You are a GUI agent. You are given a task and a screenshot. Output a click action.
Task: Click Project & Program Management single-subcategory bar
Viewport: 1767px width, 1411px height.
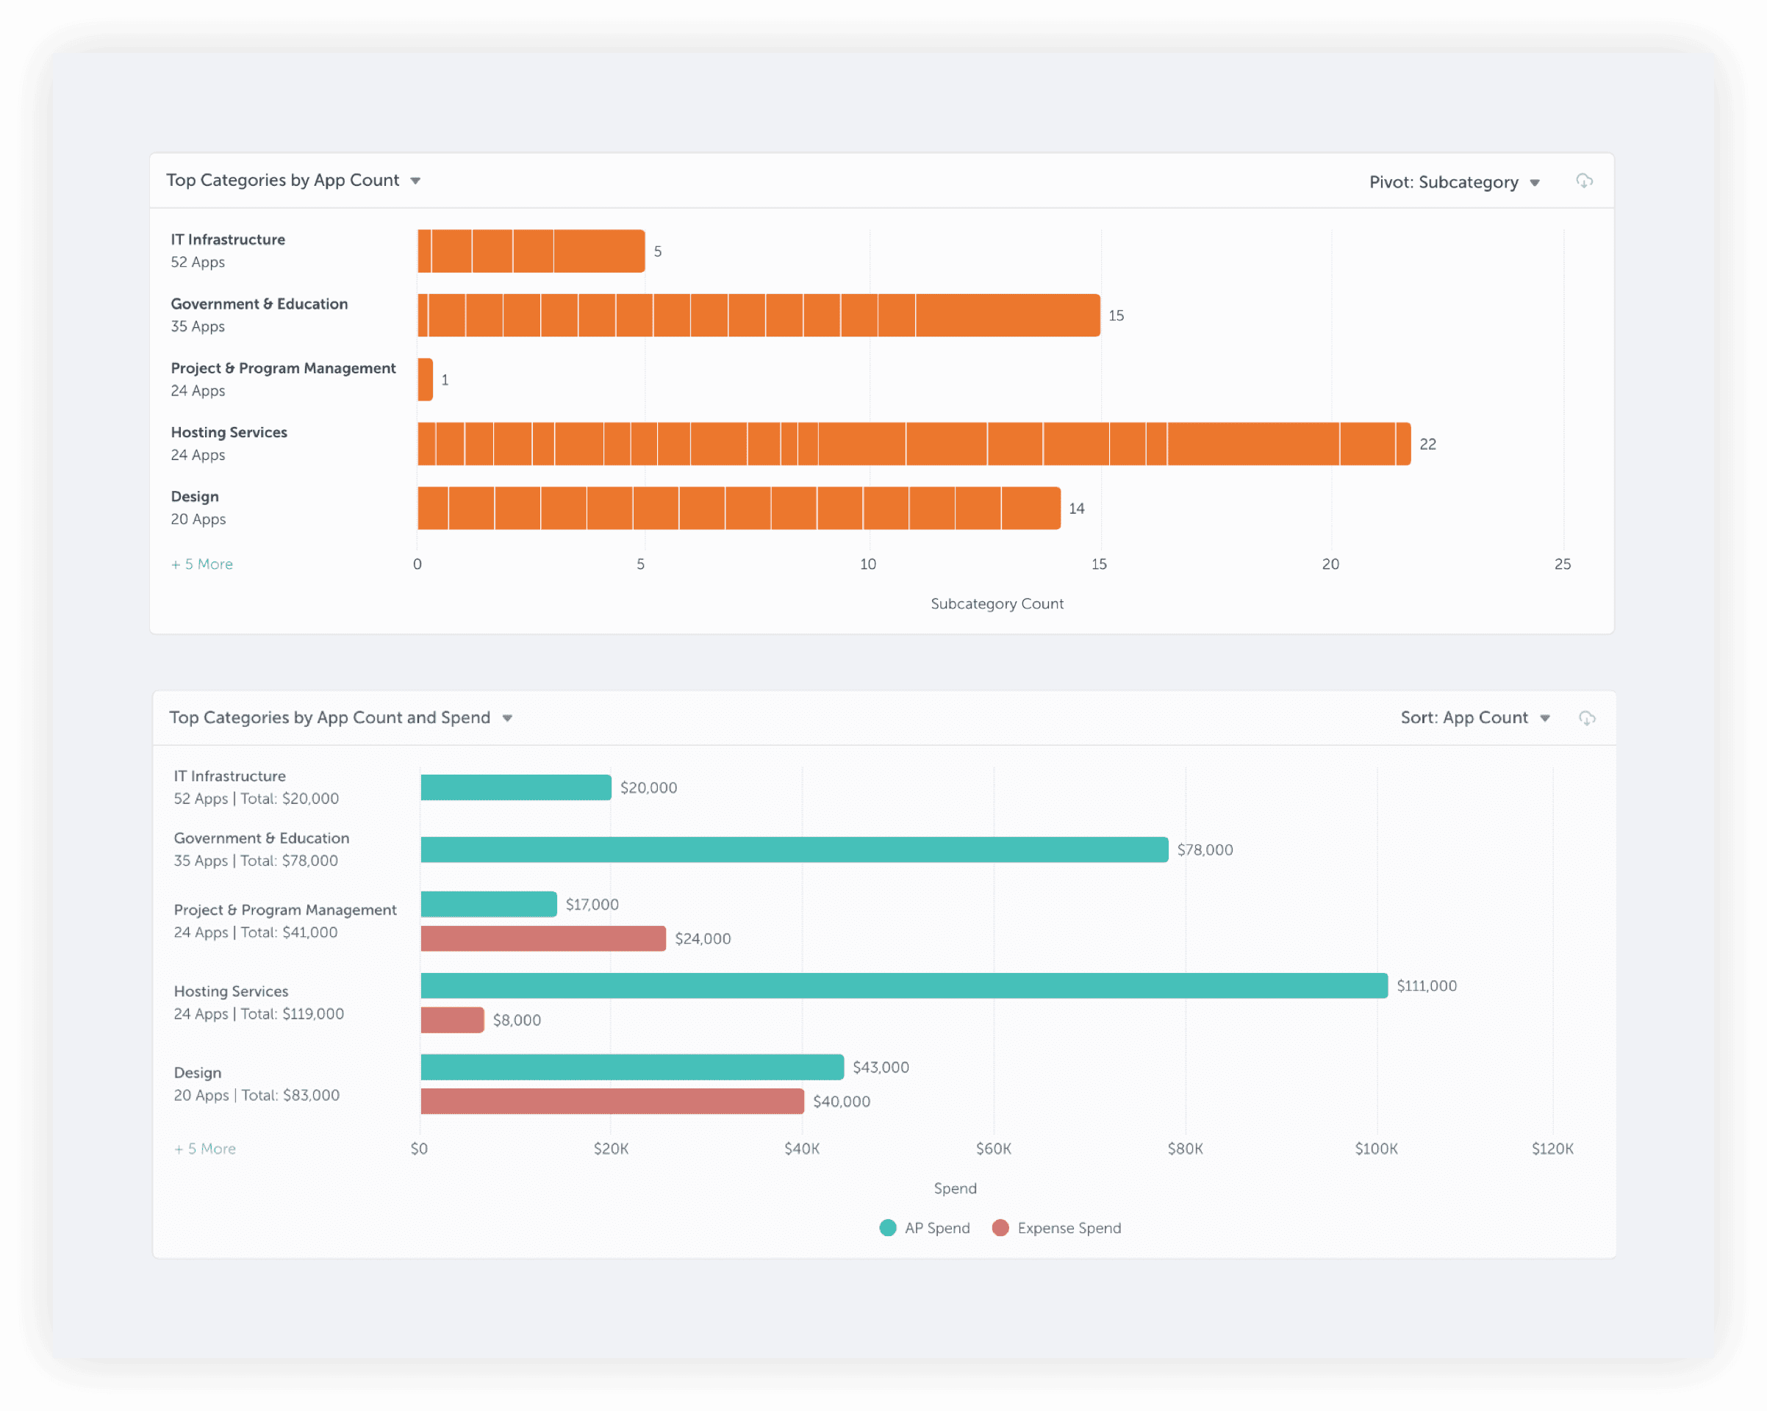point(425,379)
